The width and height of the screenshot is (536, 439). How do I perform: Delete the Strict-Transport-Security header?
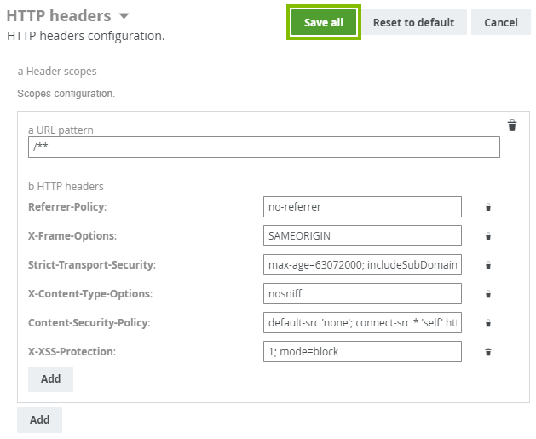pos(488,265)
